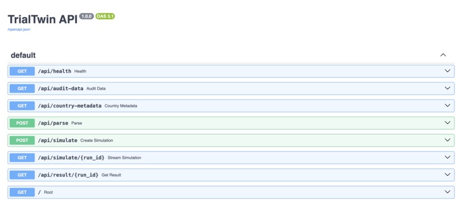Viewport: 460px width, 210px height.
Task: Open the /openapi.json link
Action: (19, 29)
